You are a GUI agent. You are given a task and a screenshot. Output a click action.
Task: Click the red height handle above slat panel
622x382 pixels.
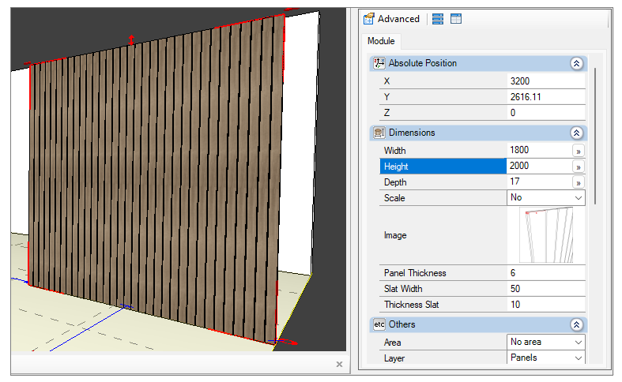[131, 39]
